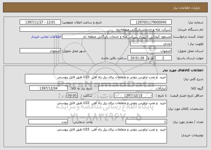The image size is (211, 150).
Task: Click the اطلاعات کالاهای مورد نیاز section heading
Action: click(x=183, y=70)
